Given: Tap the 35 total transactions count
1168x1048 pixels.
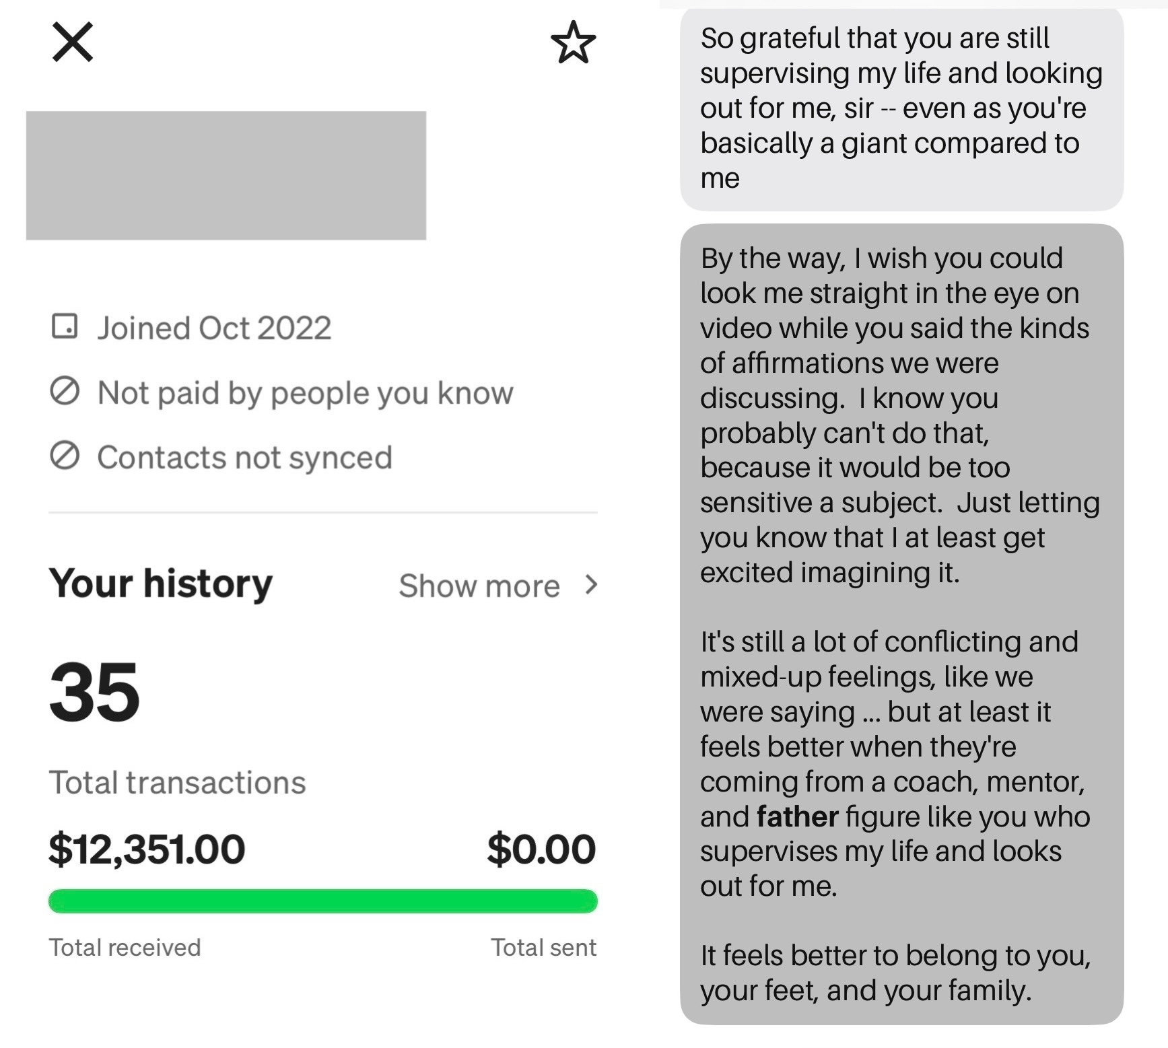Looking at the screenshot, I should pos(94,691).
